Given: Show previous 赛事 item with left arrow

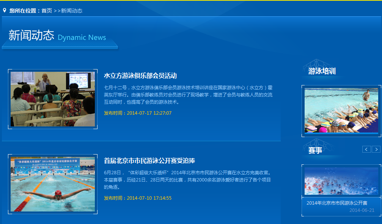Looking at the screenshot, I should coord(366,149).
